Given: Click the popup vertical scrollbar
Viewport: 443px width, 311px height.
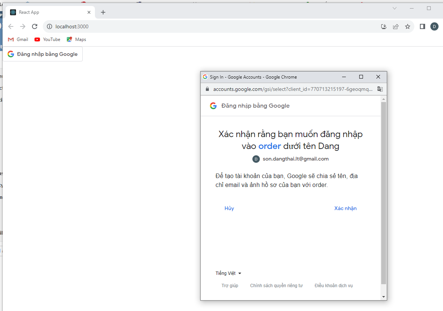Looking at the screenshot, I should tap(383, 193).
